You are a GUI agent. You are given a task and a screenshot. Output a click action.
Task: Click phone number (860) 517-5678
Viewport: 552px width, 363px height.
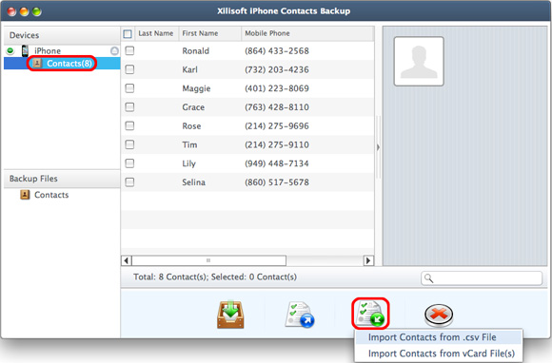(x=277, y=182)
